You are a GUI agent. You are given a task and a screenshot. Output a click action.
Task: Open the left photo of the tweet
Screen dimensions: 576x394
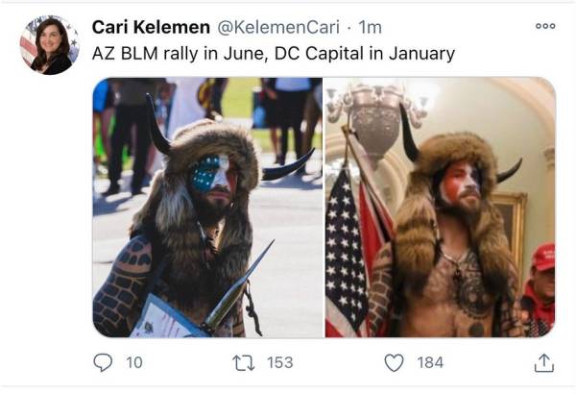click(x=207, y=207)
